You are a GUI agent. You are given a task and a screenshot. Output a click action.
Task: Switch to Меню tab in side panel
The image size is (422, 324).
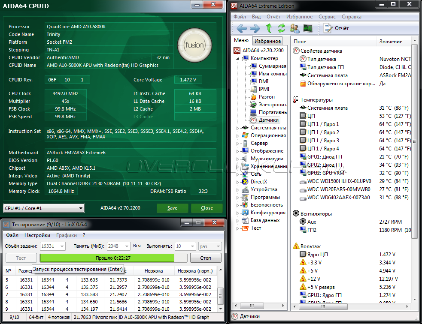click(x=241, y=40)
